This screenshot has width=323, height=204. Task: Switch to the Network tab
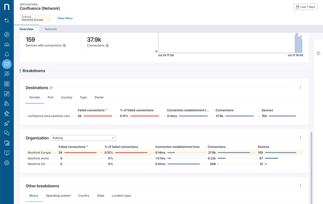[51, 29]
